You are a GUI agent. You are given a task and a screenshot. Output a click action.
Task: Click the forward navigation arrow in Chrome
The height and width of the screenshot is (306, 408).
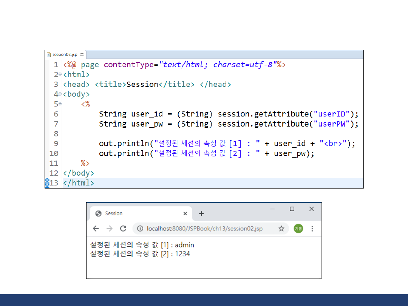(110, 229)
